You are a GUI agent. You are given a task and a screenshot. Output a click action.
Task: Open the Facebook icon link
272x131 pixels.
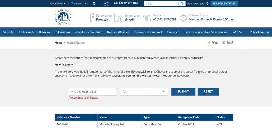click(92, 17)
